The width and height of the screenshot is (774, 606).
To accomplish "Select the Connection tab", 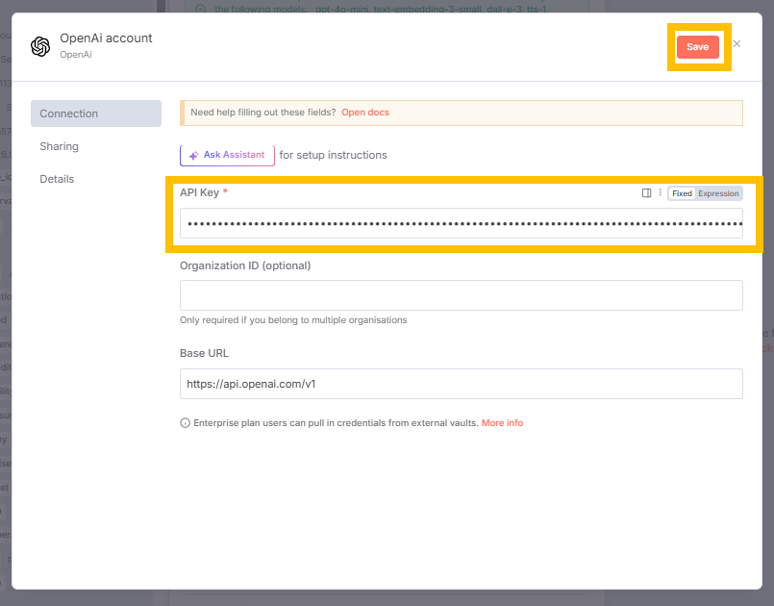I will tap(96, 114).
